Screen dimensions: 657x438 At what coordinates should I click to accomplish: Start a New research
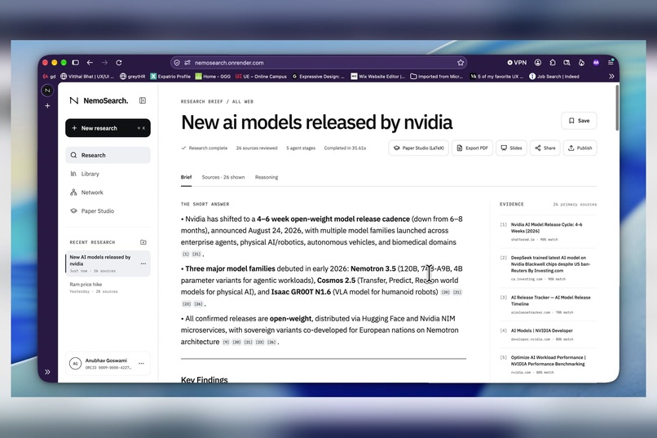(x=108, y=128)
